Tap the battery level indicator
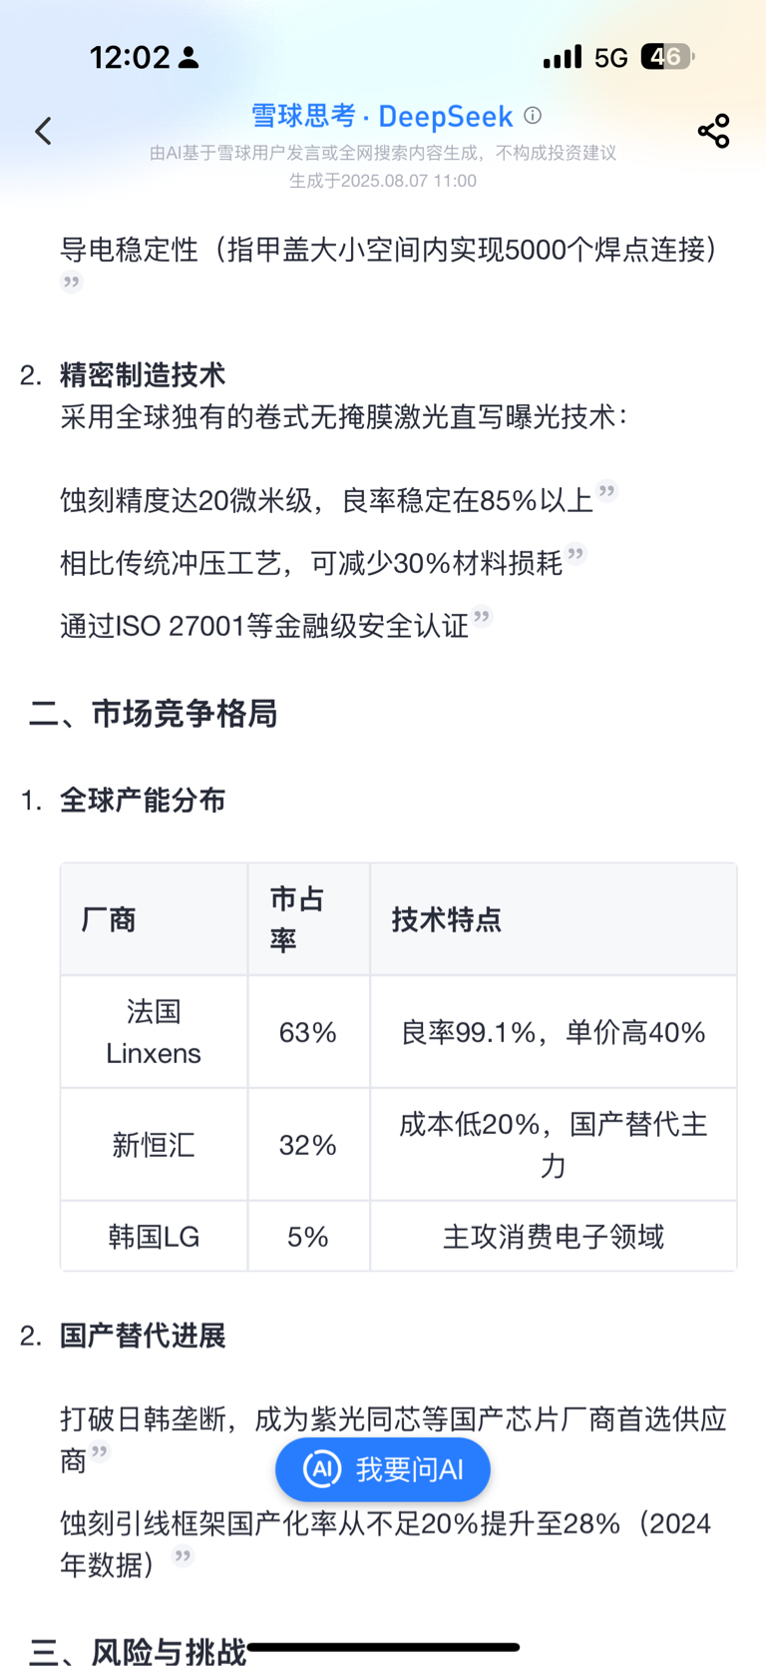766x1666 pixels. [667, 57]
